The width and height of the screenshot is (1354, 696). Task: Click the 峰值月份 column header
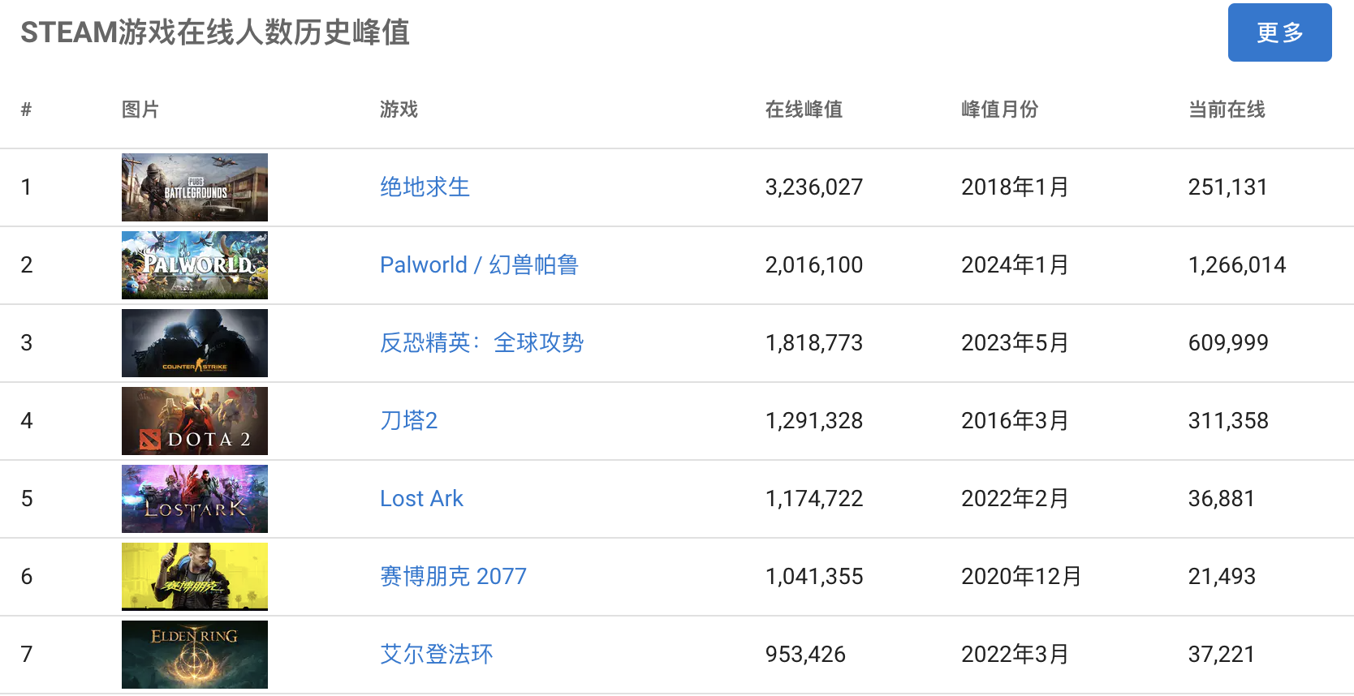coord(999,110)
